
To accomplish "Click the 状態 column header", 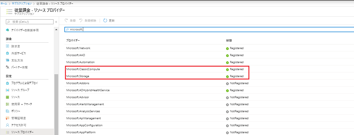I will (229, 40).
